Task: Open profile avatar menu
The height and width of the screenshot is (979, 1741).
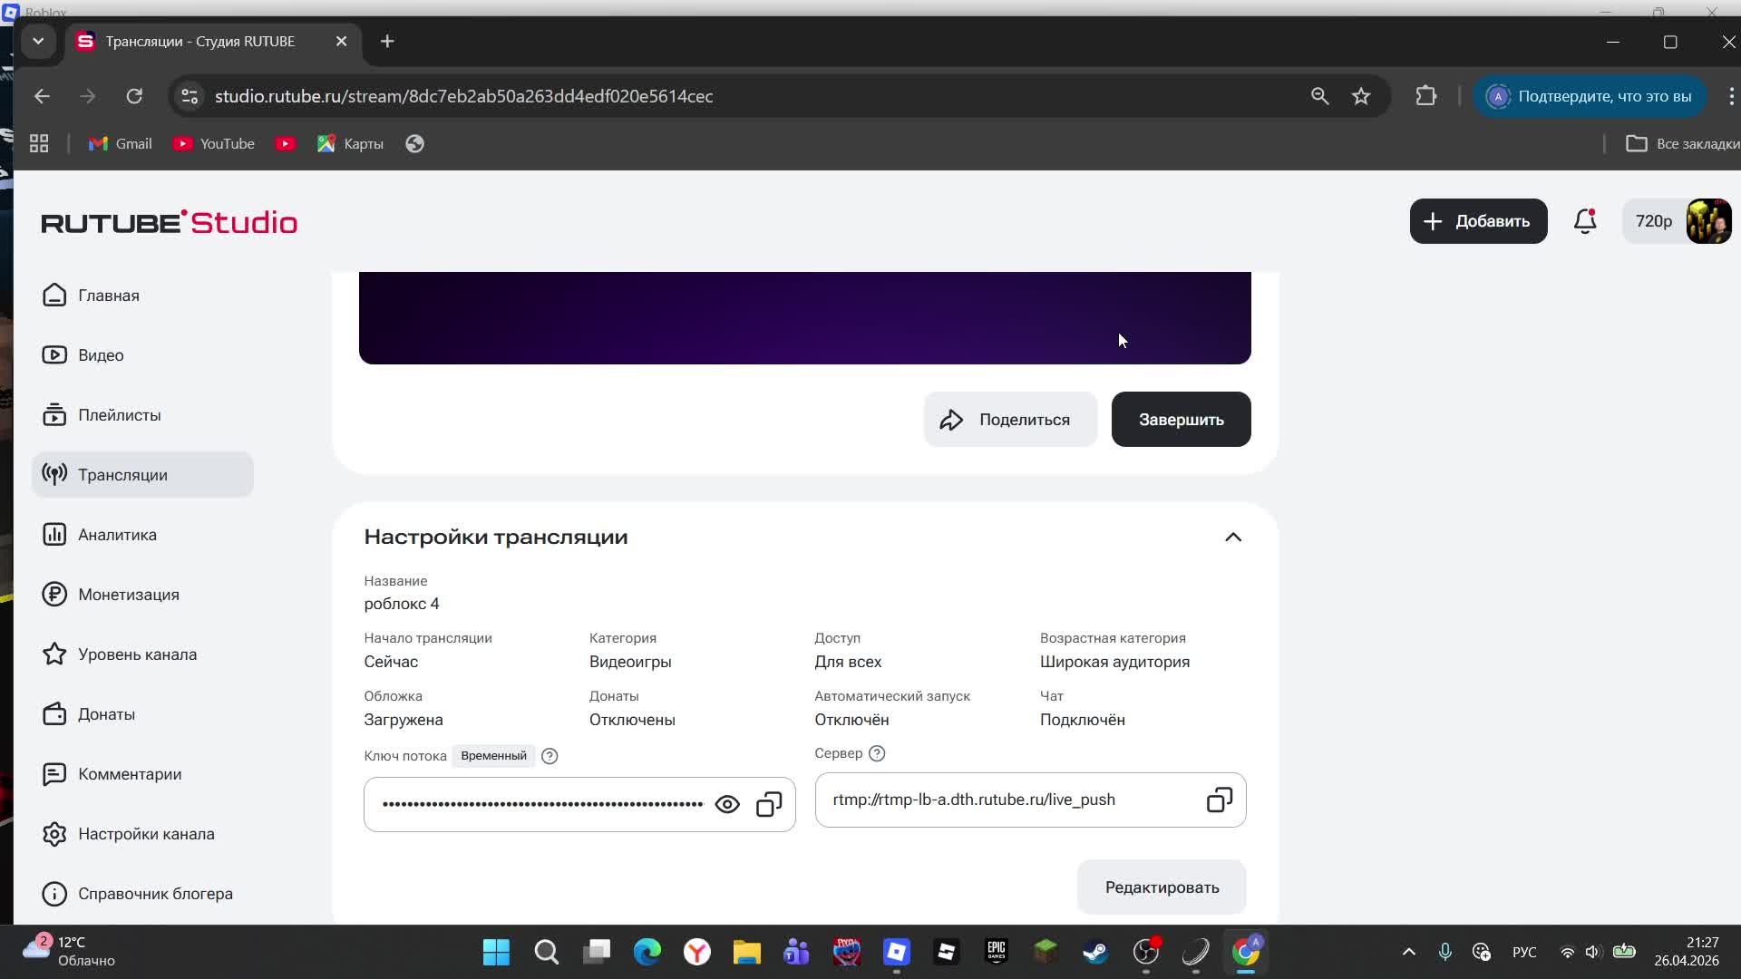Action: 1708,221
